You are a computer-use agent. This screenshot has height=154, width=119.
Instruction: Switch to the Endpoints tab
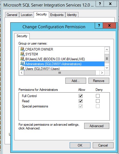click(57, 15)
